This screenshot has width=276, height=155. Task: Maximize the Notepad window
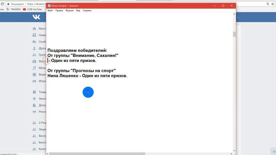pyautogui.click(x=223, y=6)
